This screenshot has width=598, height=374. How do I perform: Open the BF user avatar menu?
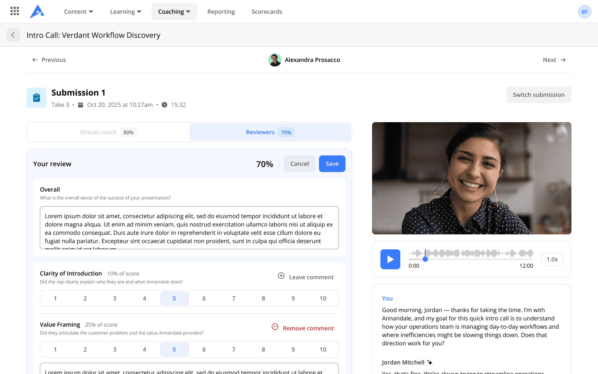(584, 12)
